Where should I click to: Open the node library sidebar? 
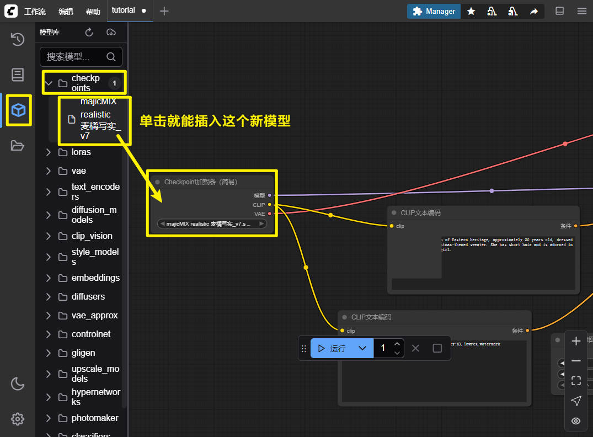tap(18, 74)
